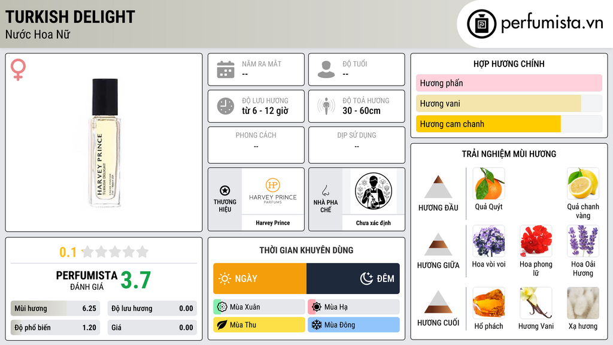Click the pink female gender symbol icon
Screen dimensions: 613x345
point(18,69)
